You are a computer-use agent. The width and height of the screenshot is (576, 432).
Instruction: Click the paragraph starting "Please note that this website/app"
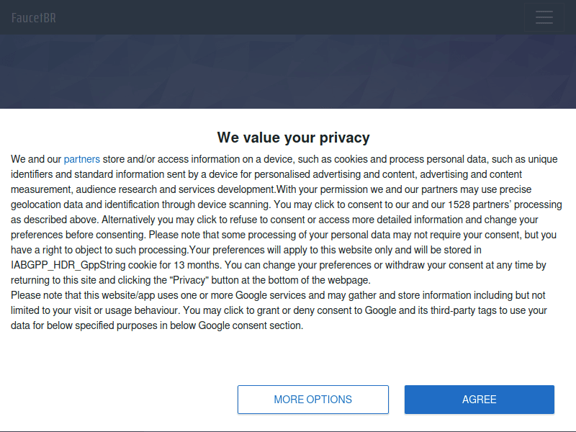(278, 310)
